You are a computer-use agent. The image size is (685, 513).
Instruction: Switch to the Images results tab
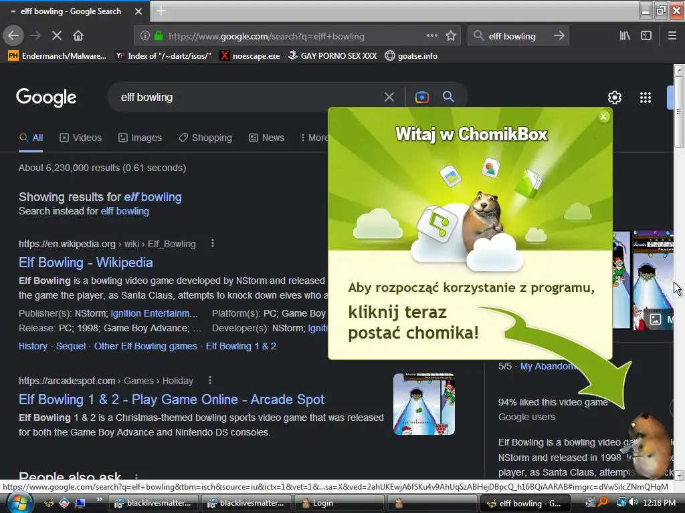140,138
